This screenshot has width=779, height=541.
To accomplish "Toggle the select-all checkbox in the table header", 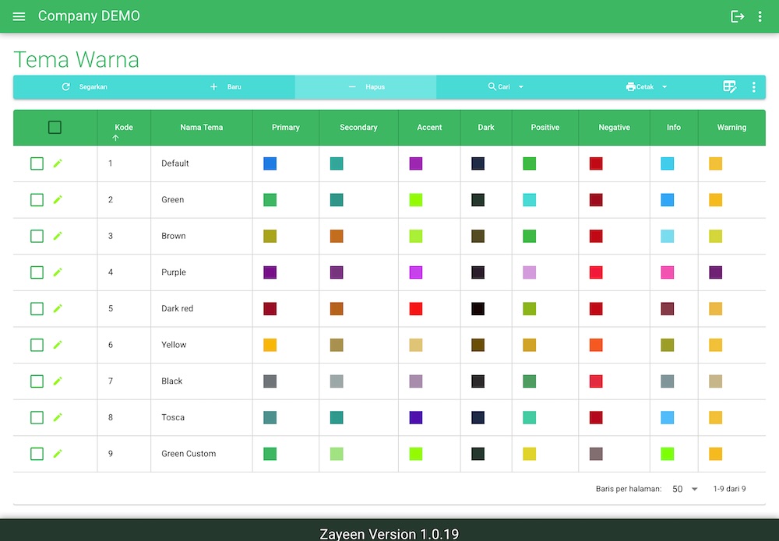I will 55,127.
